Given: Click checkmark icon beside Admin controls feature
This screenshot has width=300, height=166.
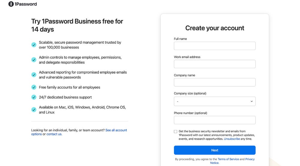Looking at the screenshot, I should [34, 60].
